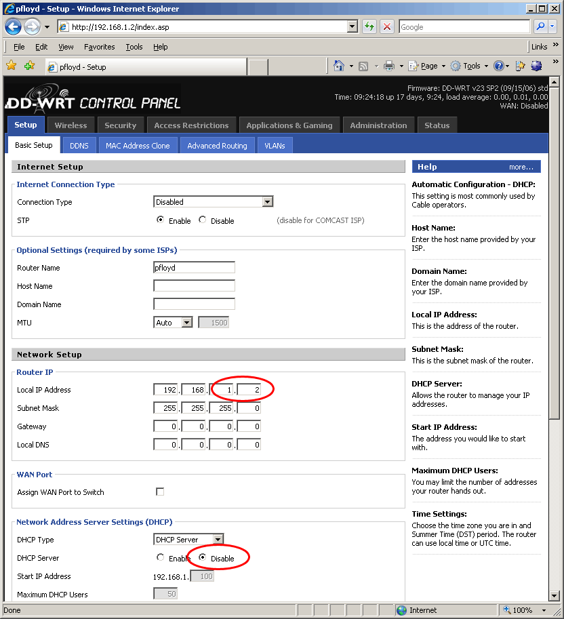Screen dimensions: 564x619
Task: Open the Access Restrictions tab
Action: pos(191,125)
